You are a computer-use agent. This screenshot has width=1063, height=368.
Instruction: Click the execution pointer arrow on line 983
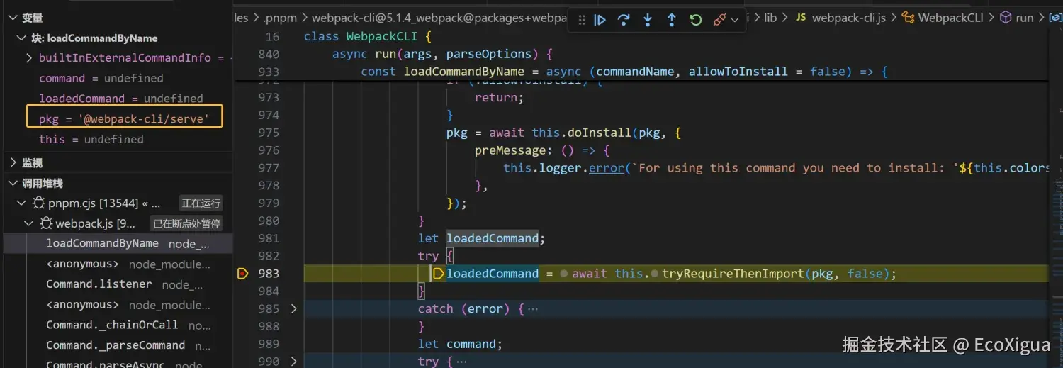(x=438, y=274)
